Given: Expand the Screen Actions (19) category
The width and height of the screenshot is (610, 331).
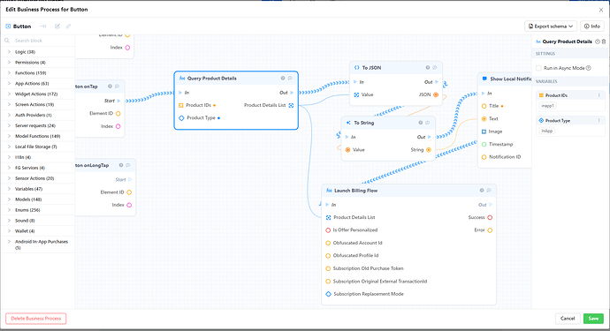Looking at the screenshot, I should (x=10, y=104).
